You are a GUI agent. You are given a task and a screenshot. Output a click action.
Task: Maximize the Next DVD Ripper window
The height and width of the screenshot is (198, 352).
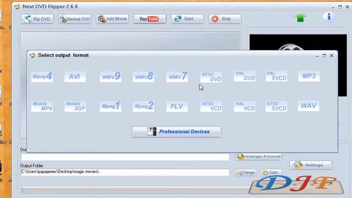340,7
